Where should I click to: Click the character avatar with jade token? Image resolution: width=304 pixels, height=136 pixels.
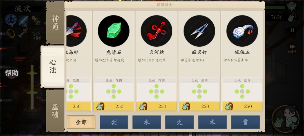[285, 119]
